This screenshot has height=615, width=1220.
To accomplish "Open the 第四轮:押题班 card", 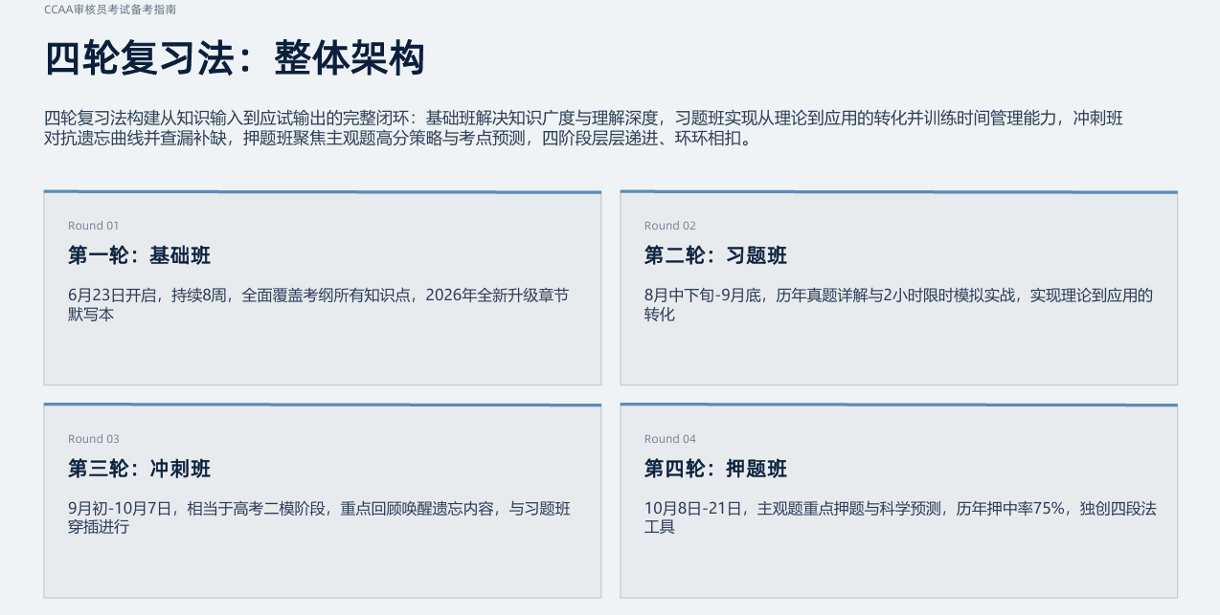I will pos(899,501).
